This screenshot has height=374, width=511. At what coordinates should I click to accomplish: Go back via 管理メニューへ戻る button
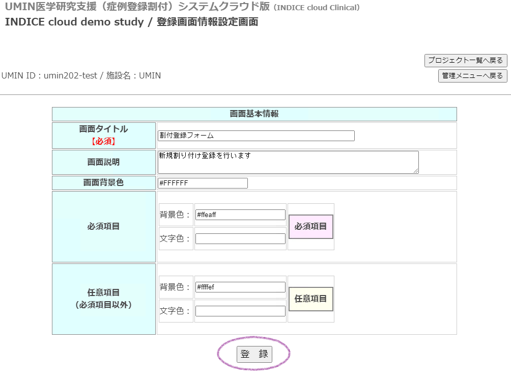[472, 76]
